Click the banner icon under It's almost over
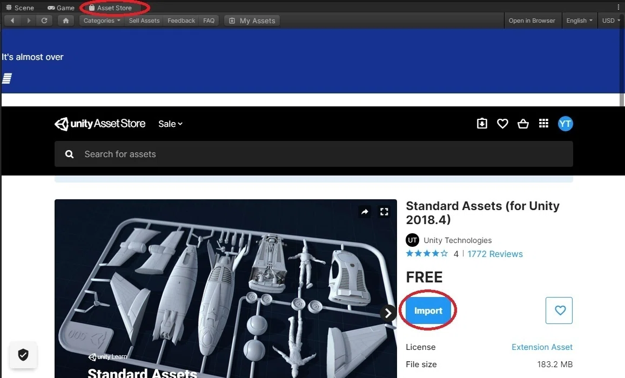625x378 pixels. pos(7,78)
